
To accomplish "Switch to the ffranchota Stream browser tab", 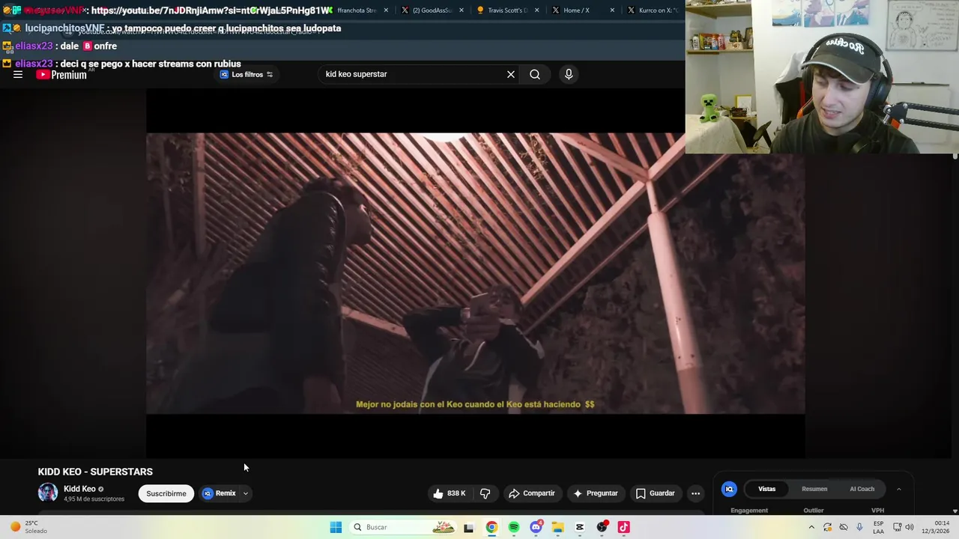I will [357, 10].
